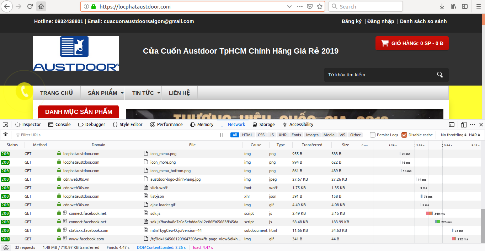Filter requests by HTML

tap(247, 135)
